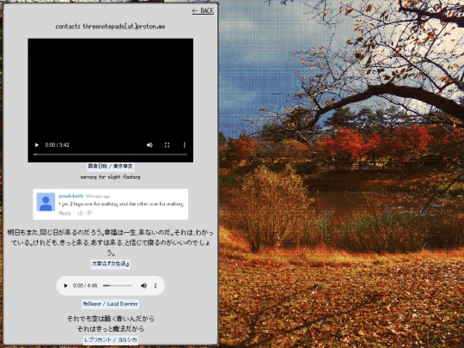The width and height of the screenshot is (464, 348).
Task: Click the comment text about 2 legs
Action: click(121, 205)
